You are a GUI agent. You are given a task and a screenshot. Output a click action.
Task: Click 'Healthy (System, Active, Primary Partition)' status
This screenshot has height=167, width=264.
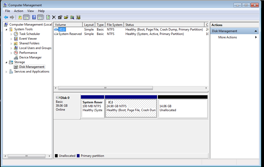tap(154, 34)
